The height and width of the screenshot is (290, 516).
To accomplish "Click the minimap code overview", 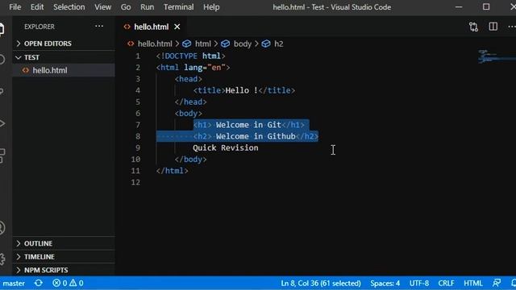I will pos(497,56).
